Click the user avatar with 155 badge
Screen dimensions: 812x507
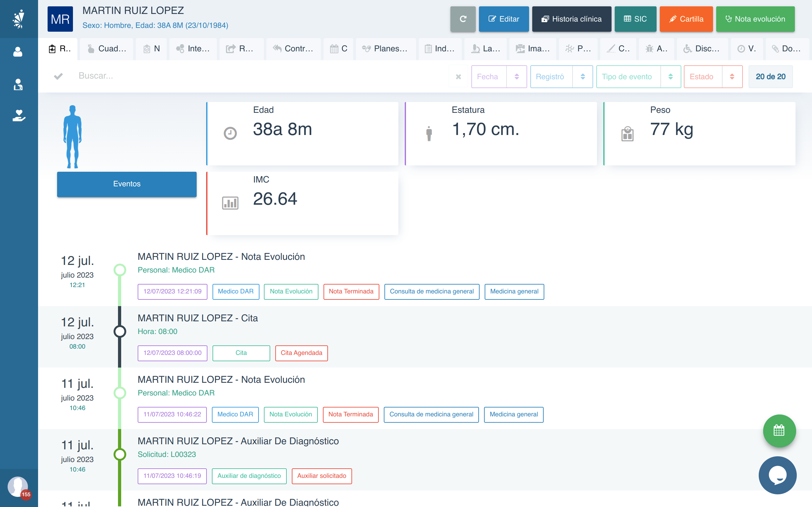coord(19,488)
